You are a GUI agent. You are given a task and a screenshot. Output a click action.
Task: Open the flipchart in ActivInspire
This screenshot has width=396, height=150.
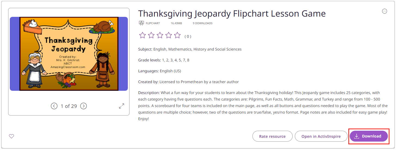[321, 136]
